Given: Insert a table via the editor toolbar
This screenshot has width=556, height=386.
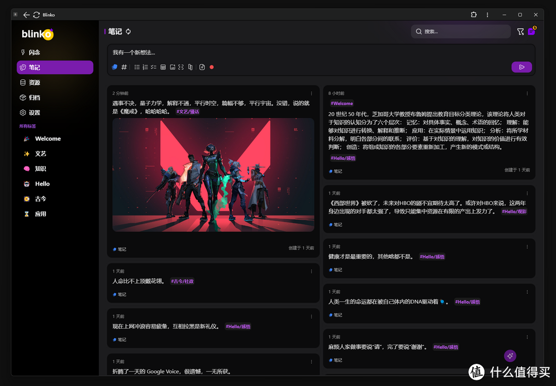Looking at the screenshot, I should point(163,67).
